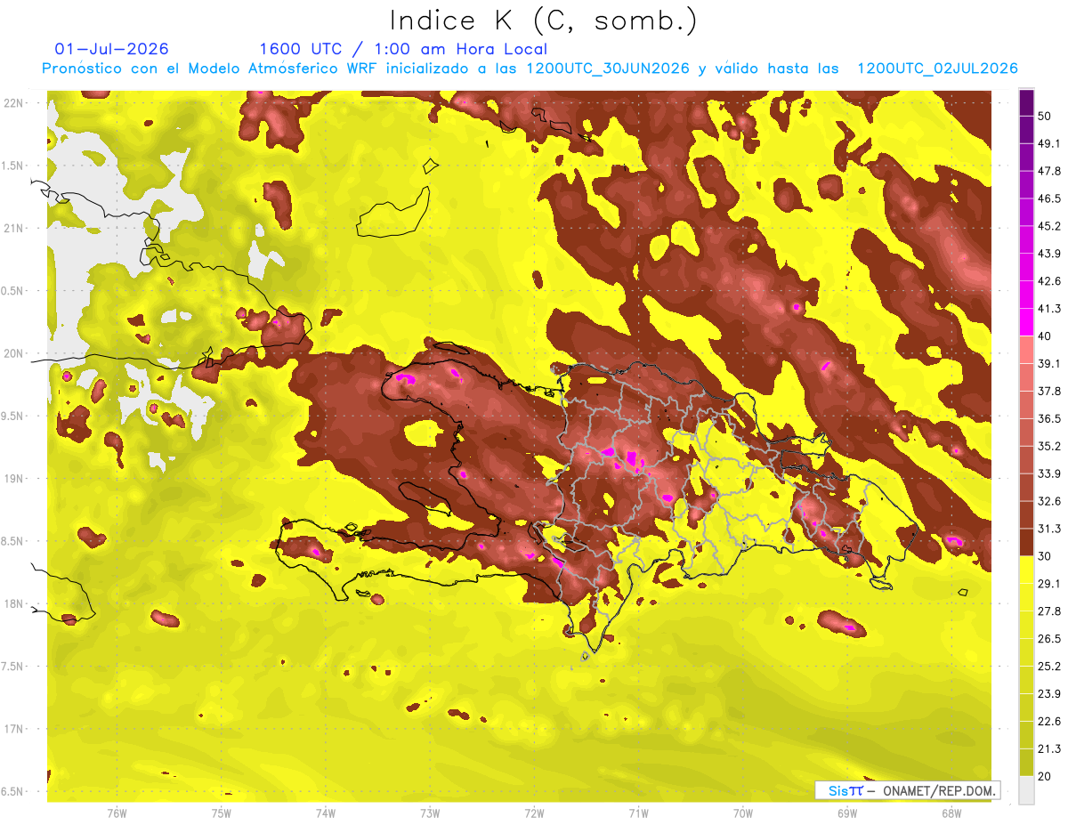1068x825 pixels.
Task: Click the color scale label '50'
Action: [x=1044, y=116]
